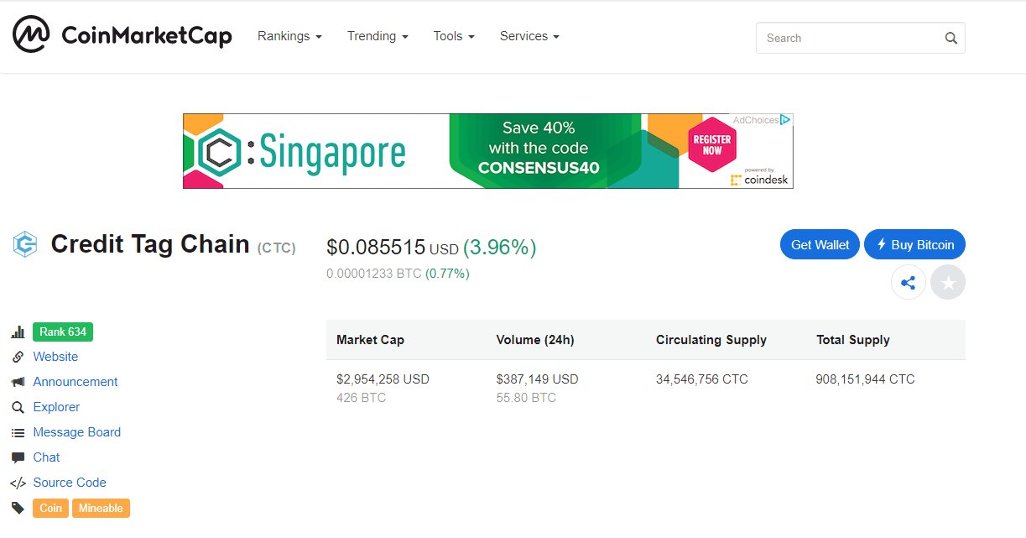Click the Circulating Supply column header
Screen dimensions: 1026x538
[711, 340]
